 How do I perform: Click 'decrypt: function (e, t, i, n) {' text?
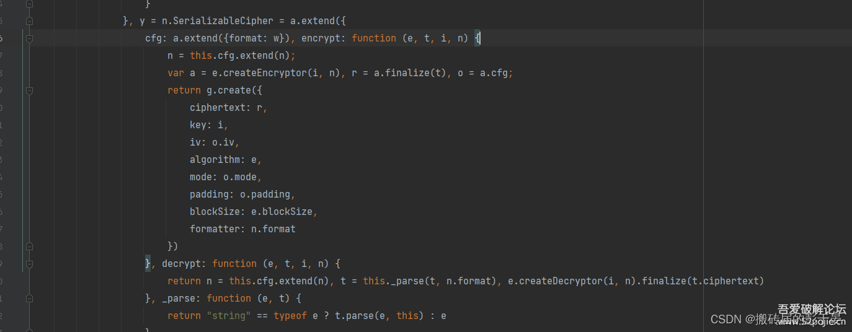[251, 264]
